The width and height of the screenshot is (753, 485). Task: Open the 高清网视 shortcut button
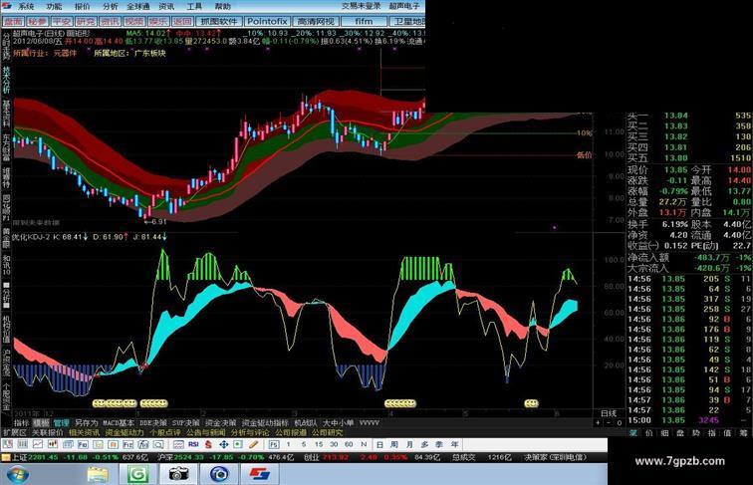click(x=316, y=22)
